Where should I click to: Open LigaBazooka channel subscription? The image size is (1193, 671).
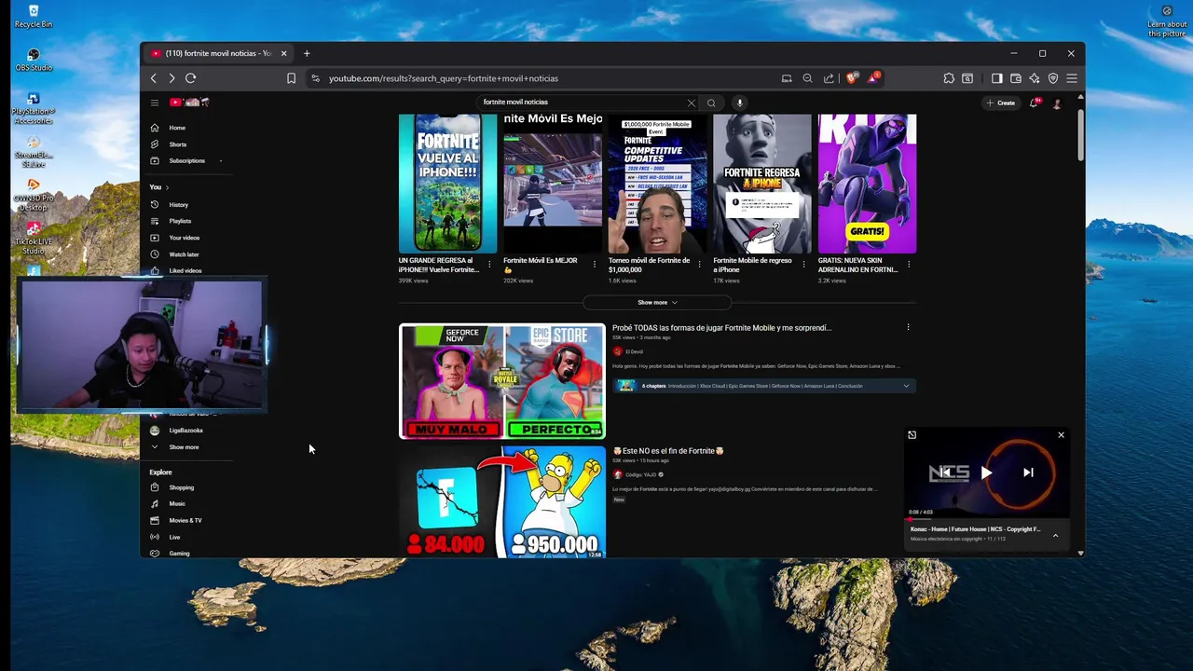coord(186,431)
